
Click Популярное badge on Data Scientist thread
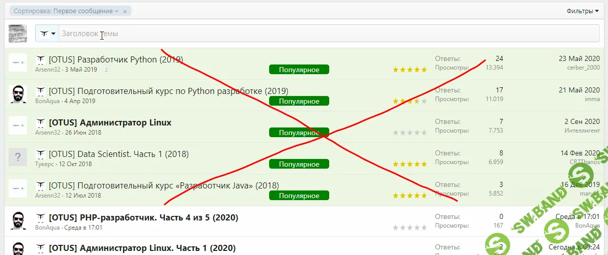299,164
